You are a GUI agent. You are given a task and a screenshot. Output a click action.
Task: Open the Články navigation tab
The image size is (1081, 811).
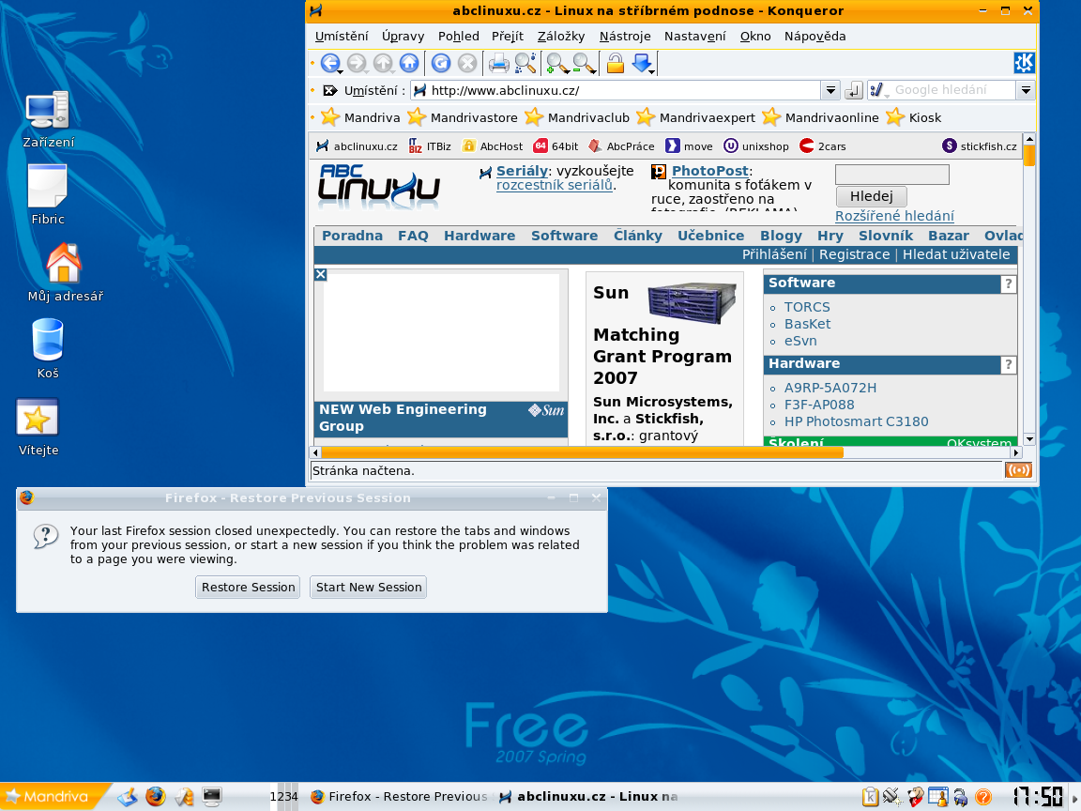(638, 236)
